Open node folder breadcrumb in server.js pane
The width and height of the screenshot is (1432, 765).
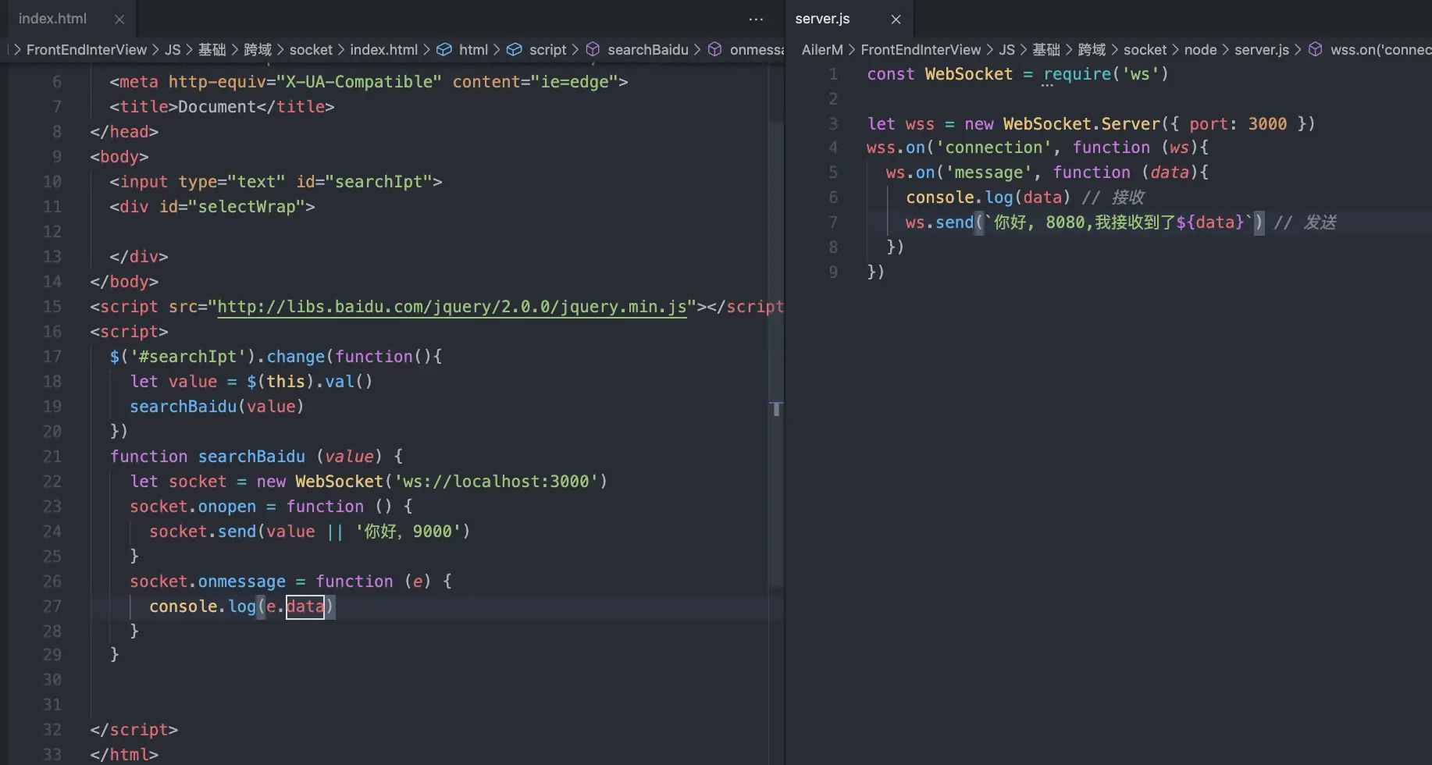click(1200, 50)
